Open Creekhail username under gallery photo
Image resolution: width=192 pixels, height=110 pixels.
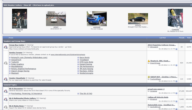175,29
